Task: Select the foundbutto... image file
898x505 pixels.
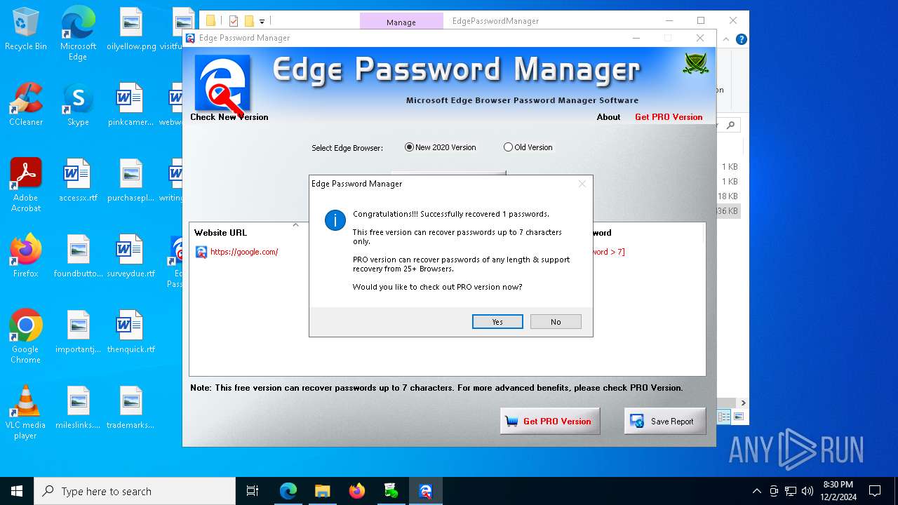Action: pos(78,256)
